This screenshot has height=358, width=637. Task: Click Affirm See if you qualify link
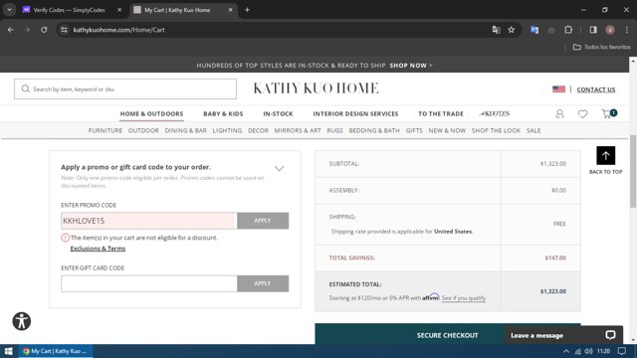click(x=464, y=298)
